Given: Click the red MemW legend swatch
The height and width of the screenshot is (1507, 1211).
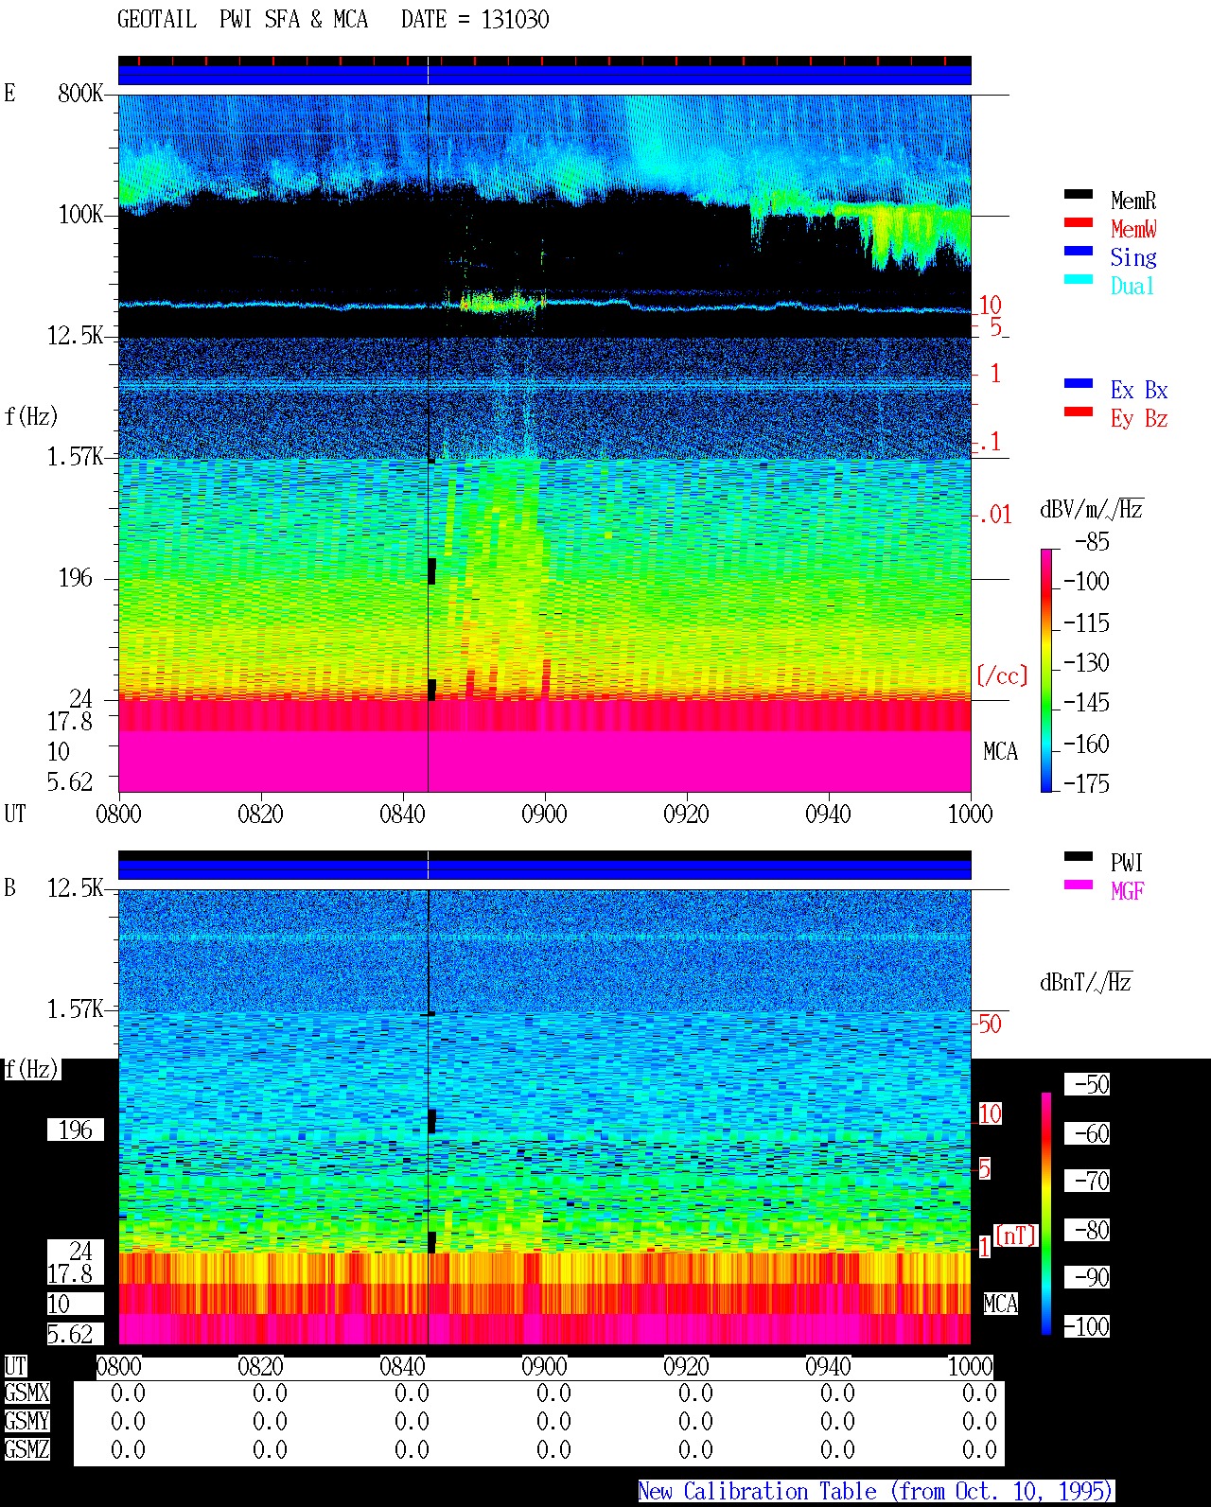Looking at the screenshot, I should [1079, 223].
